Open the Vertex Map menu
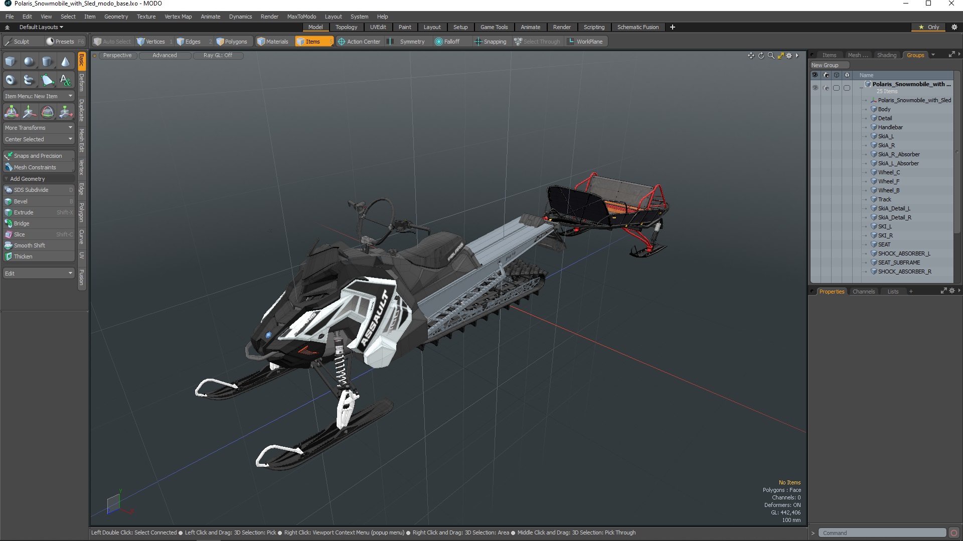963x541 pixels. (x=178, y=17)
